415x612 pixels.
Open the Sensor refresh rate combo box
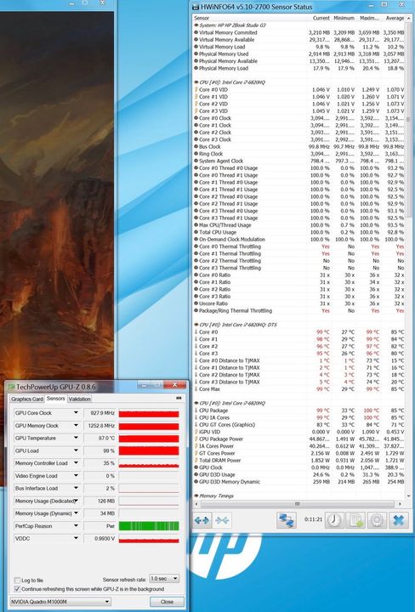click(x=164, y=579)
